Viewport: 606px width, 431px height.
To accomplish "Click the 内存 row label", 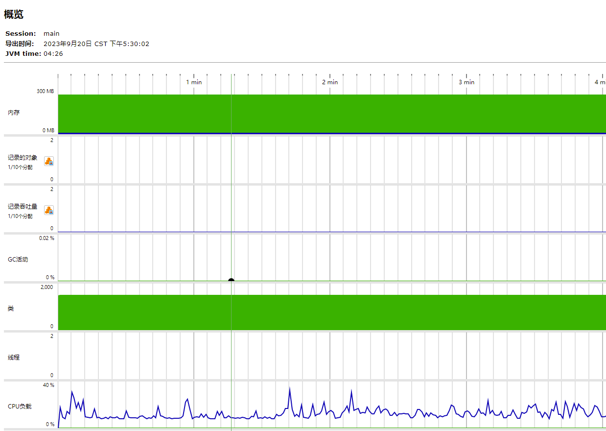I will [14, 113].
